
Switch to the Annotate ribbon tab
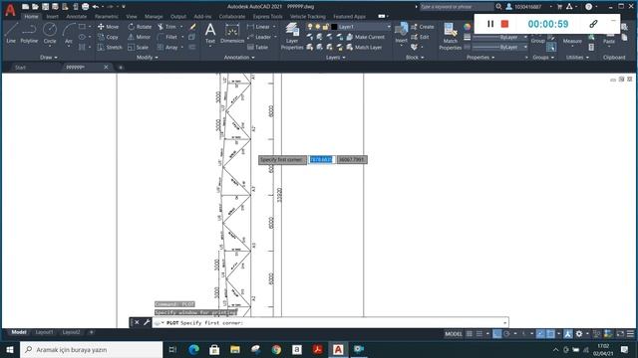pyautogui.click(x=77, y=17)
